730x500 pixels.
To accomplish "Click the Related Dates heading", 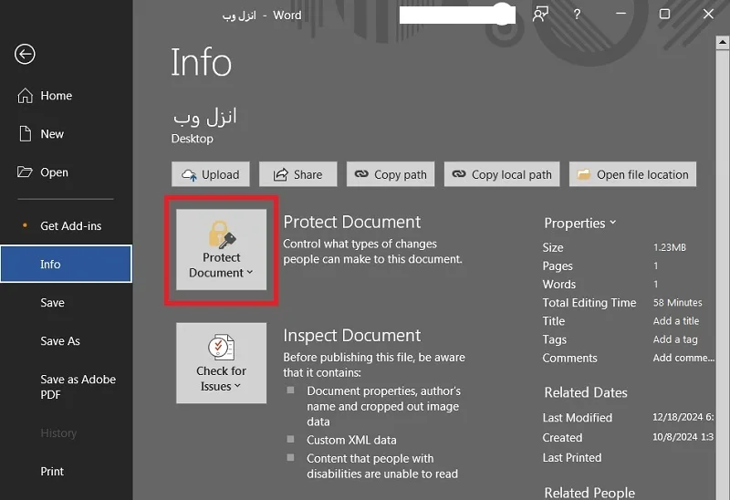I will [586, 392].
